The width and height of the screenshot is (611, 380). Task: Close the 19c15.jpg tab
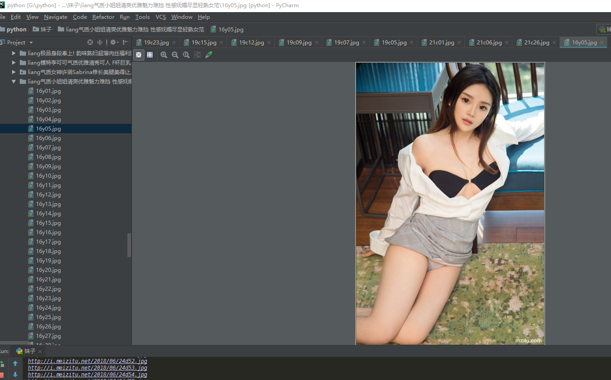(x=222, y=43)
